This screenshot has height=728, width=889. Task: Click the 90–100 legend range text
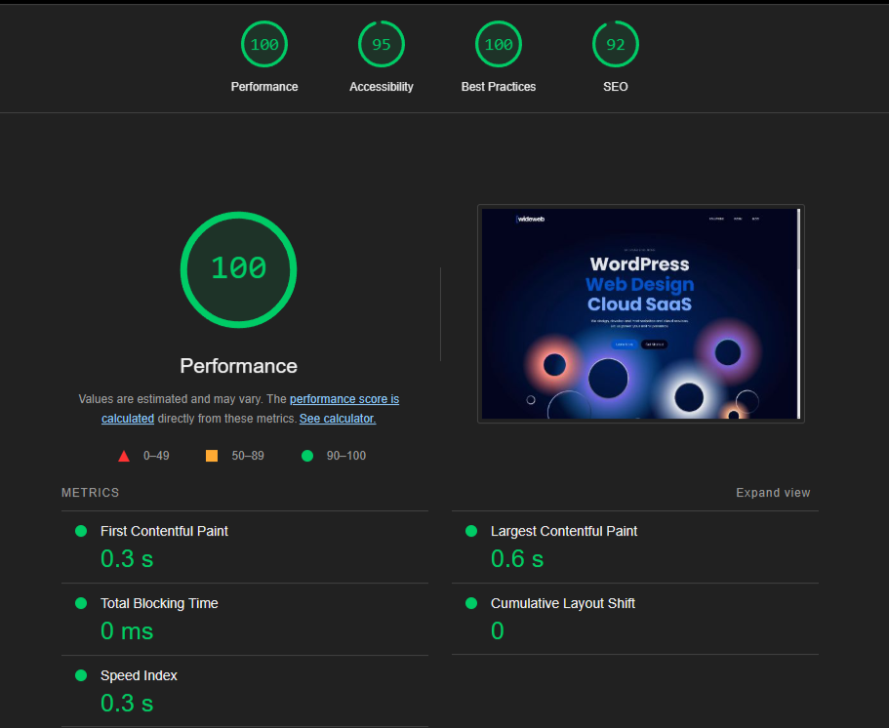point(345,456)
